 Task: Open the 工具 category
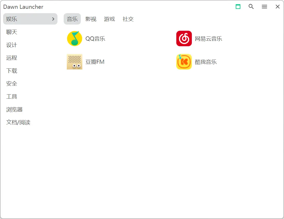click(x=12, y=97)
